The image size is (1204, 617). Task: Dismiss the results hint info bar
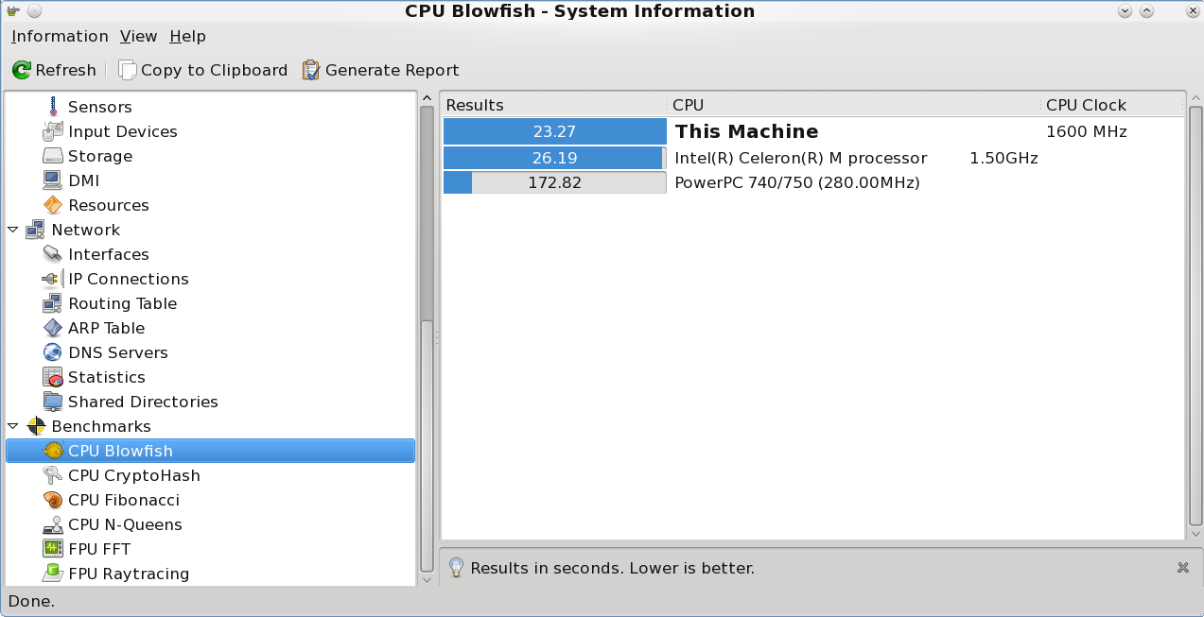coord(1182,568)
